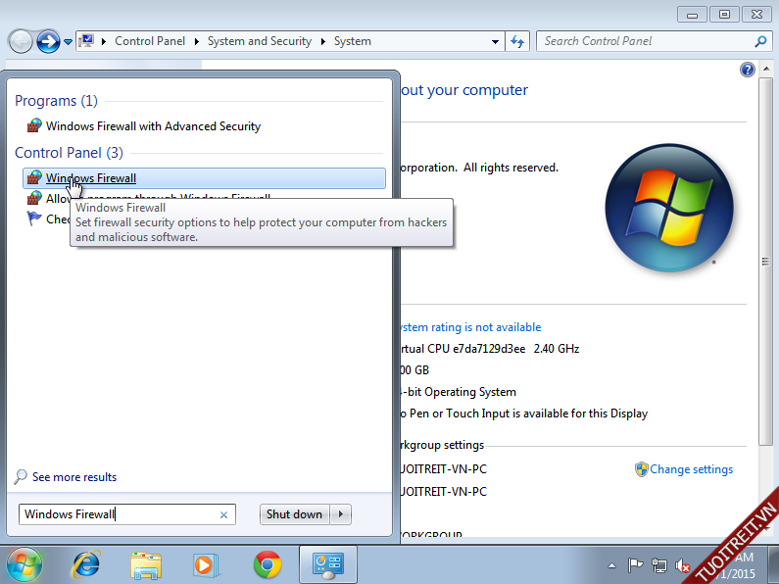
Task: Open the help question mark icon
Action: coord(748,70)
